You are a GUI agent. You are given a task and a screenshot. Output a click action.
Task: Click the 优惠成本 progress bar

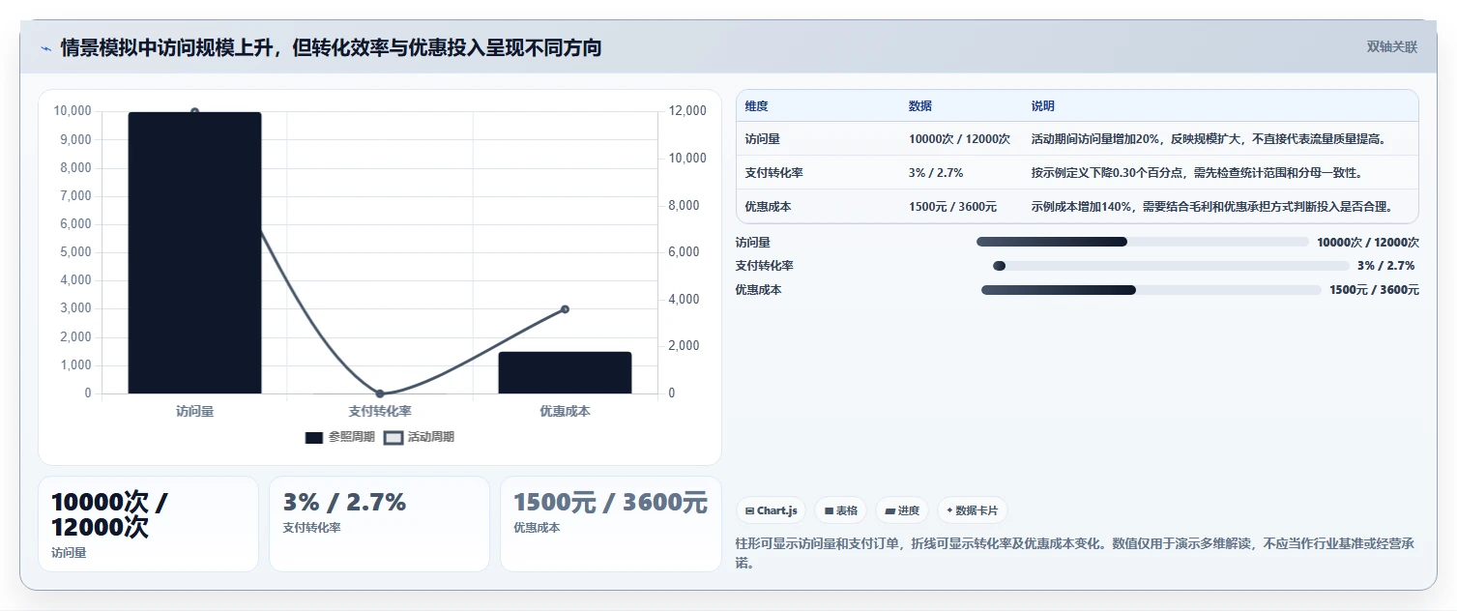(x=1151, y=290)
